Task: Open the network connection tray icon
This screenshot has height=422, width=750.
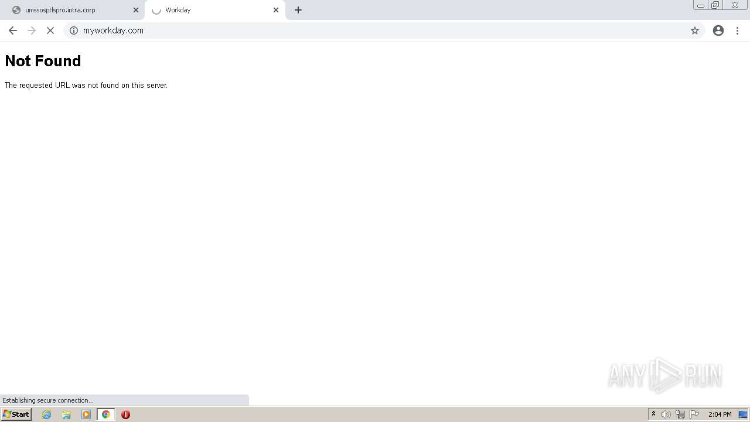Action: pos(680,414)
